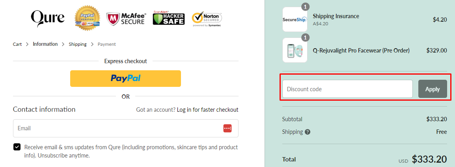
Task: Go to Cart breadcrumb
Action: 17,44
